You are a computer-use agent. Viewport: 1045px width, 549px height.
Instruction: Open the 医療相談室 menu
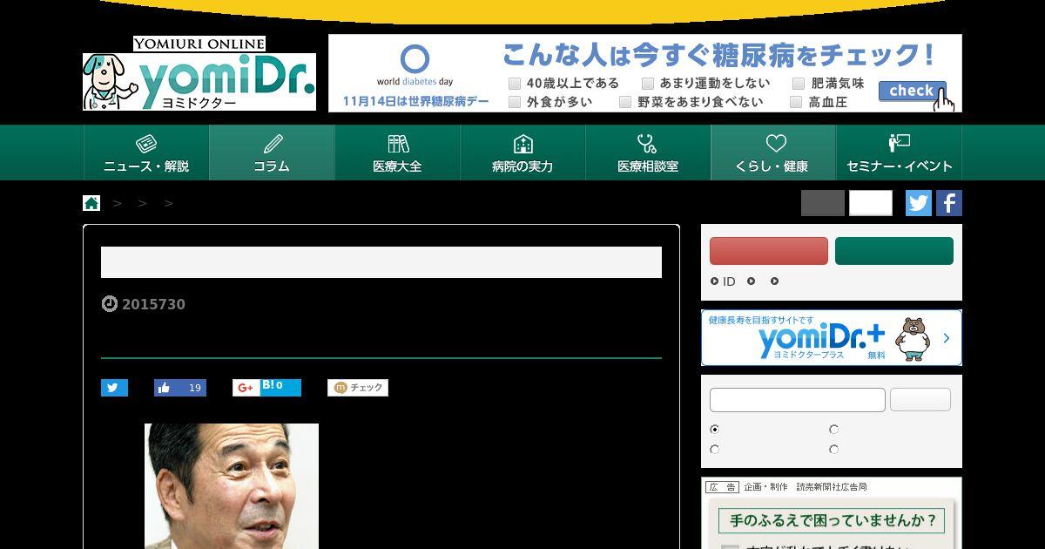(x=648, y=152)
